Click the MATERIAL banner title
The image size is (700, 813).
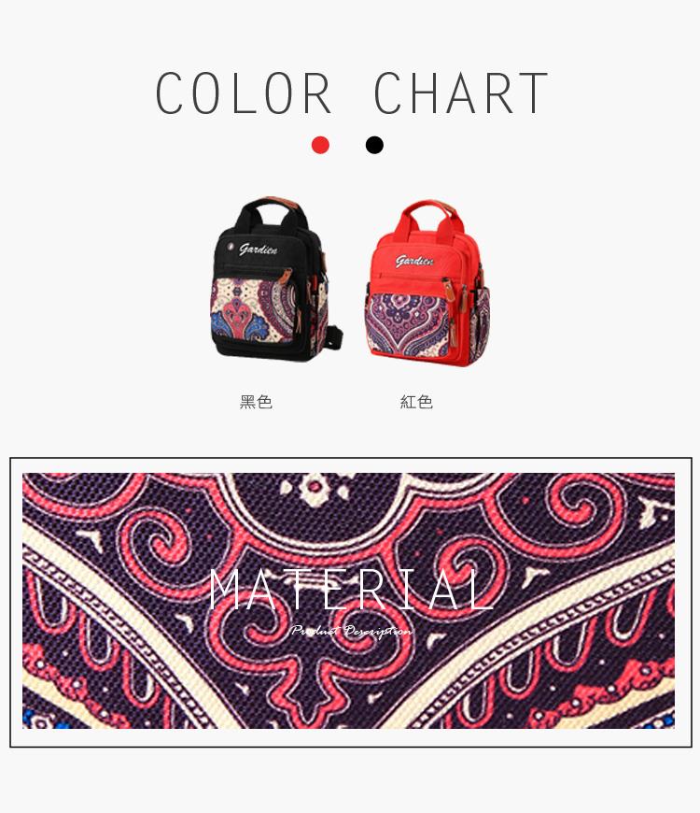coord(351,590)
